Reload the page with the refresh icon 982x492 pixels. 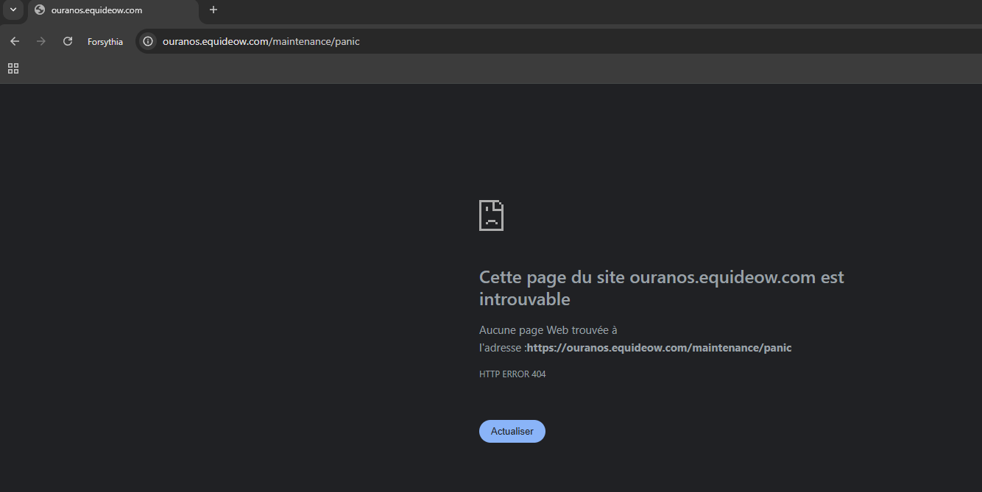tap(68, 41)
